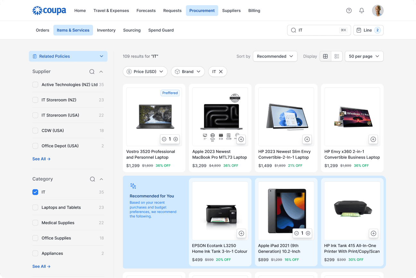Open the Forecasts tab
The image size is (416, 278).
146,11
